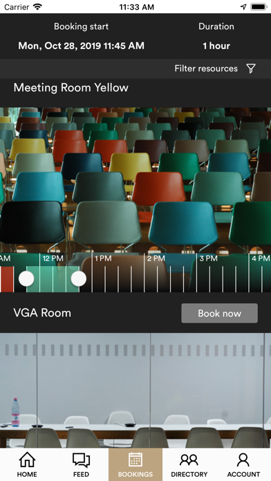Select left booking start slider handle
The image size is (271, 481).
[x=26, y=279]
